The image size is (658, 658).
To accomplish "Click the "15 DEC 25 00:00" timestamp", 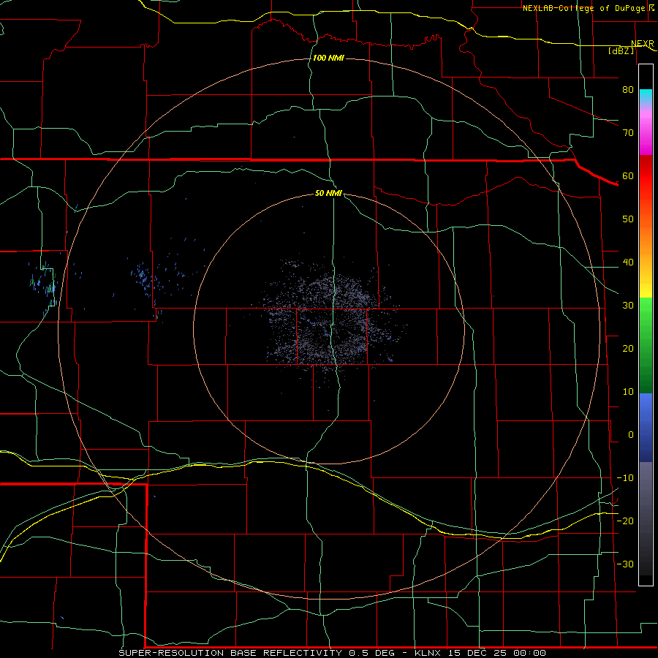I will tap(497, 653).
